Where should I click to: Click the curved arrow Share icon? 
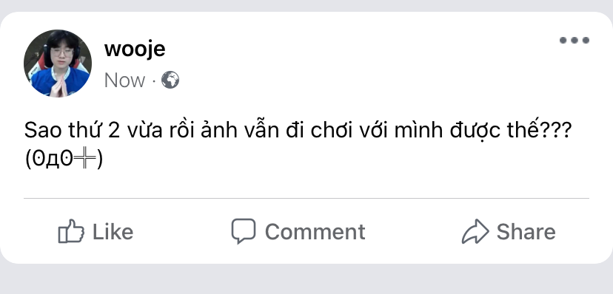coord(475,231)
